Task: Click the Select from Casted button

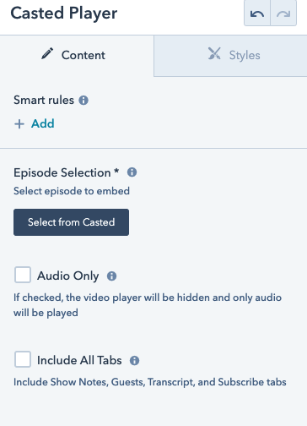Action: point(71,222)
